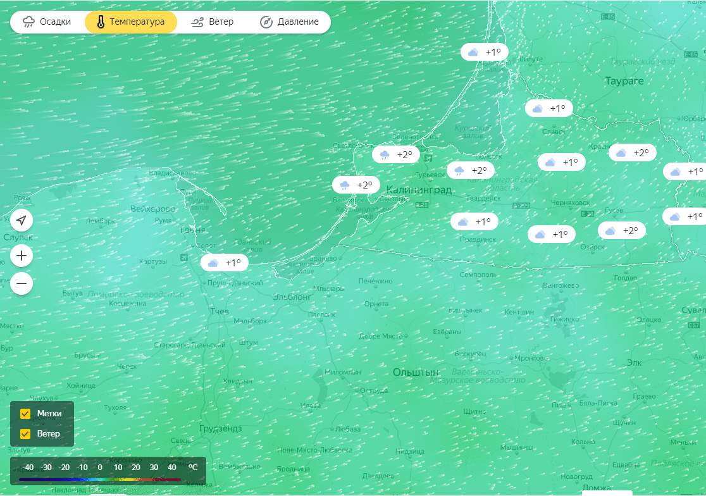
Task: Click the Бродница town label
Action: click(x=293, y=469)
